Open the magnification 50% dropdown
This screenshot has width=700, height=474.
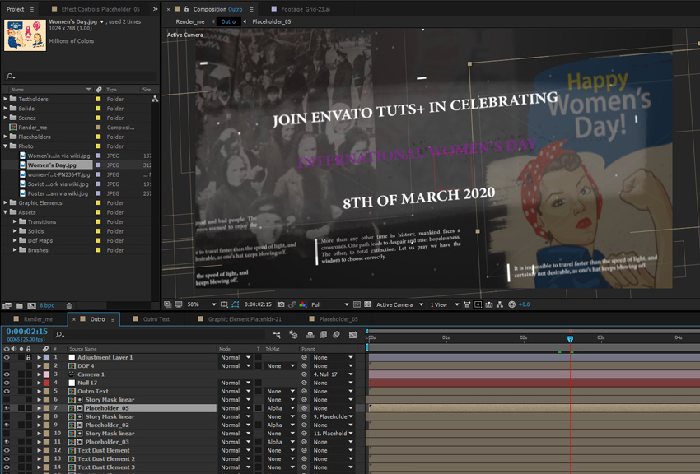point(201,304)
